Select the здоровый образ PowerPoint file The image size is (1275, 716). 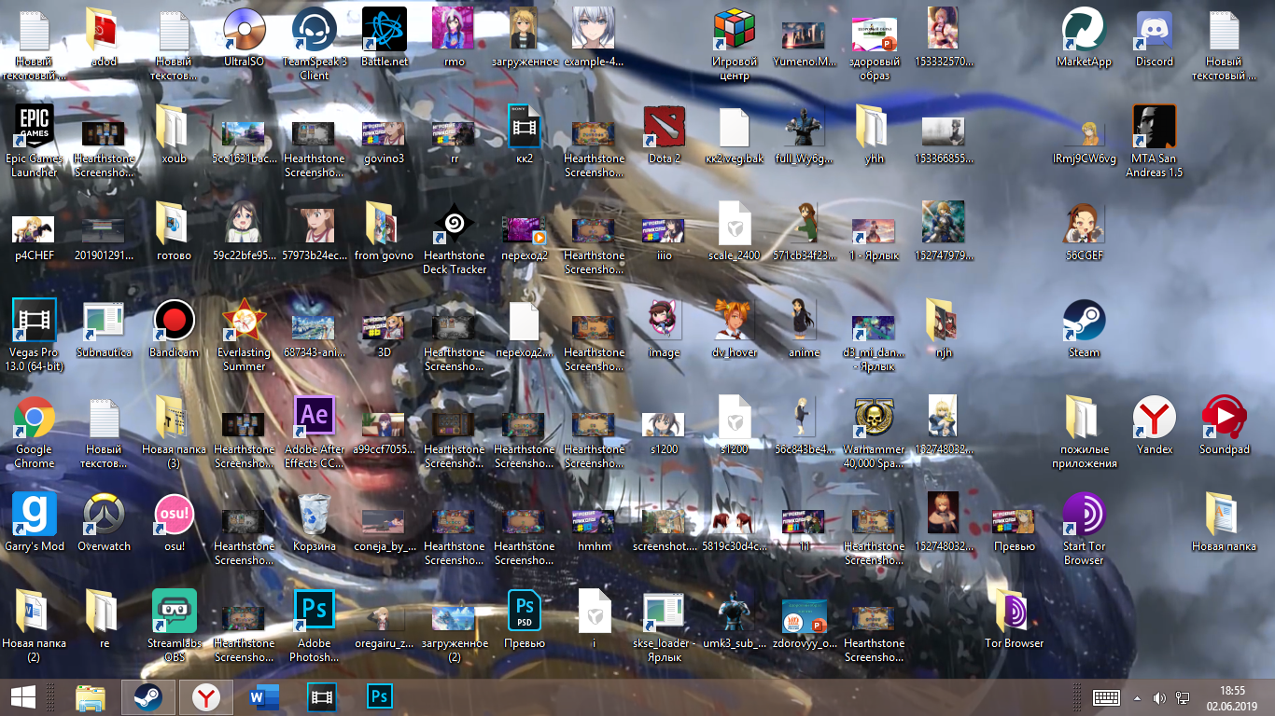coord(875,34)
